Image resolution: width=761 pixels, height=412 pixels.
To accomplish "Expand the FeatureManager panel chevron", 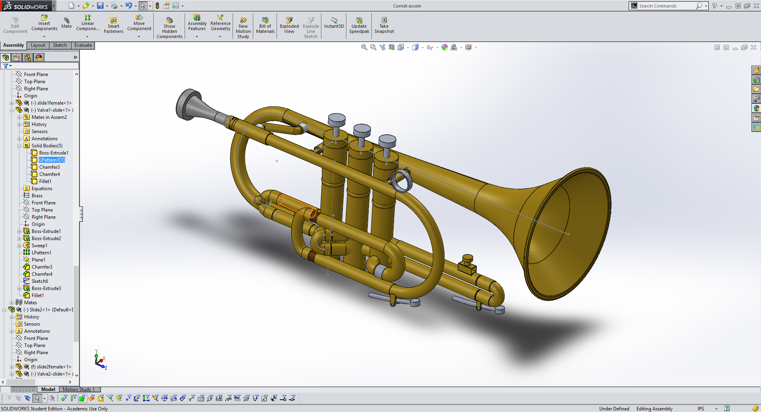I will 75,57.
